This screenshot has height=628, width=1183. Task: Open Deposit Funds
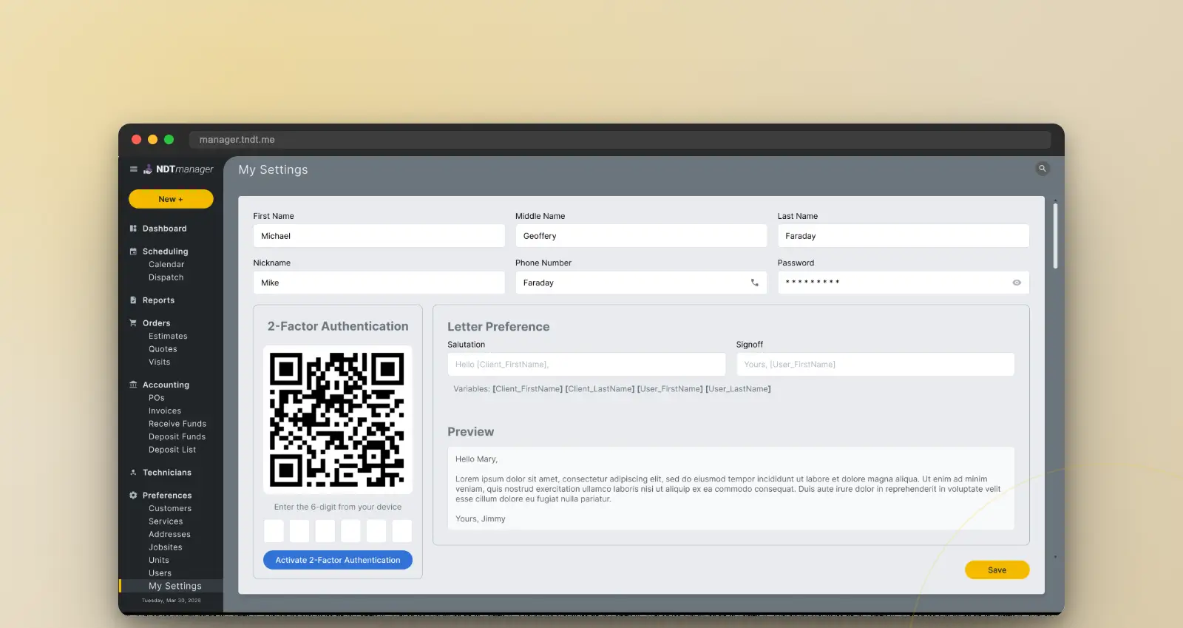[x=177, y=437]
